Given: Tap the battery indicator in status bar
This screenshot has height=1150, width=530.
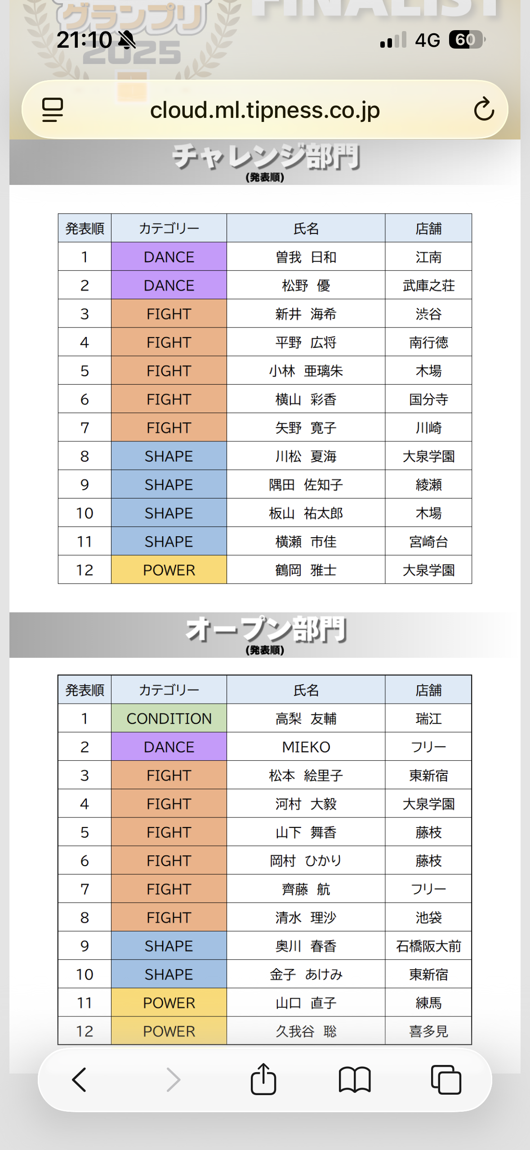Looking at the screenshot, I should click(466, 40).
